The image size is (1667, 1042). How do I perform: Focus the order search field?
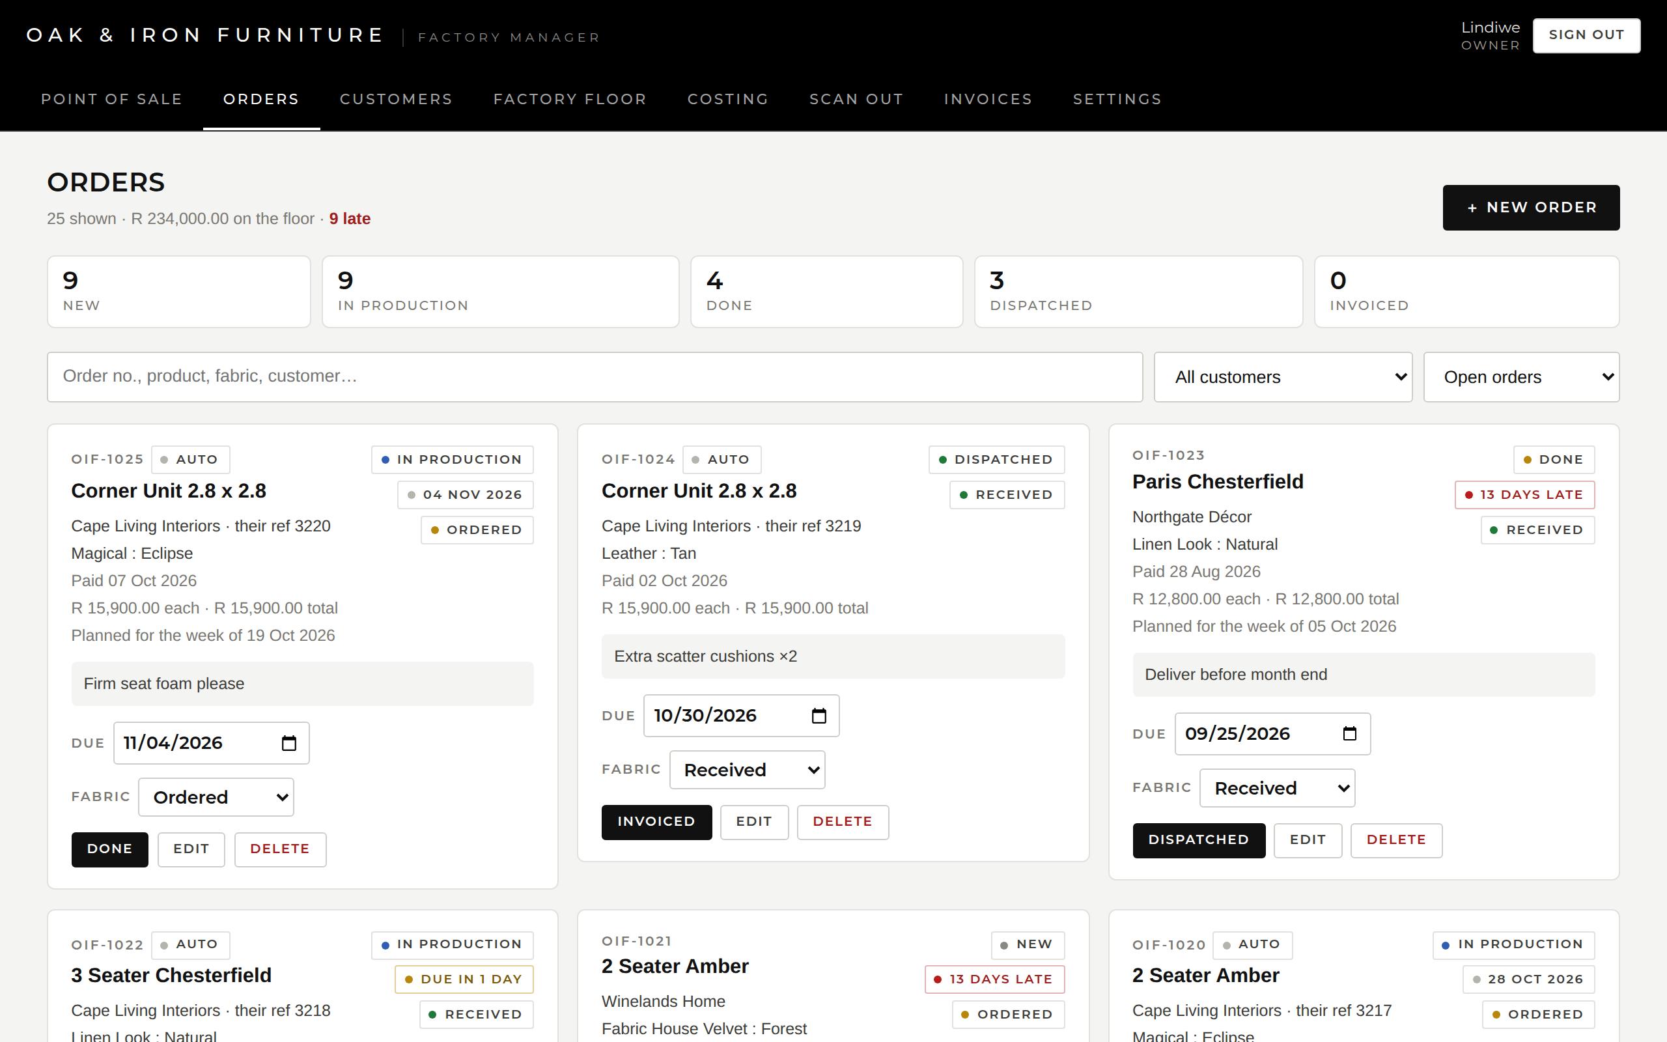(x=595, y=377)
